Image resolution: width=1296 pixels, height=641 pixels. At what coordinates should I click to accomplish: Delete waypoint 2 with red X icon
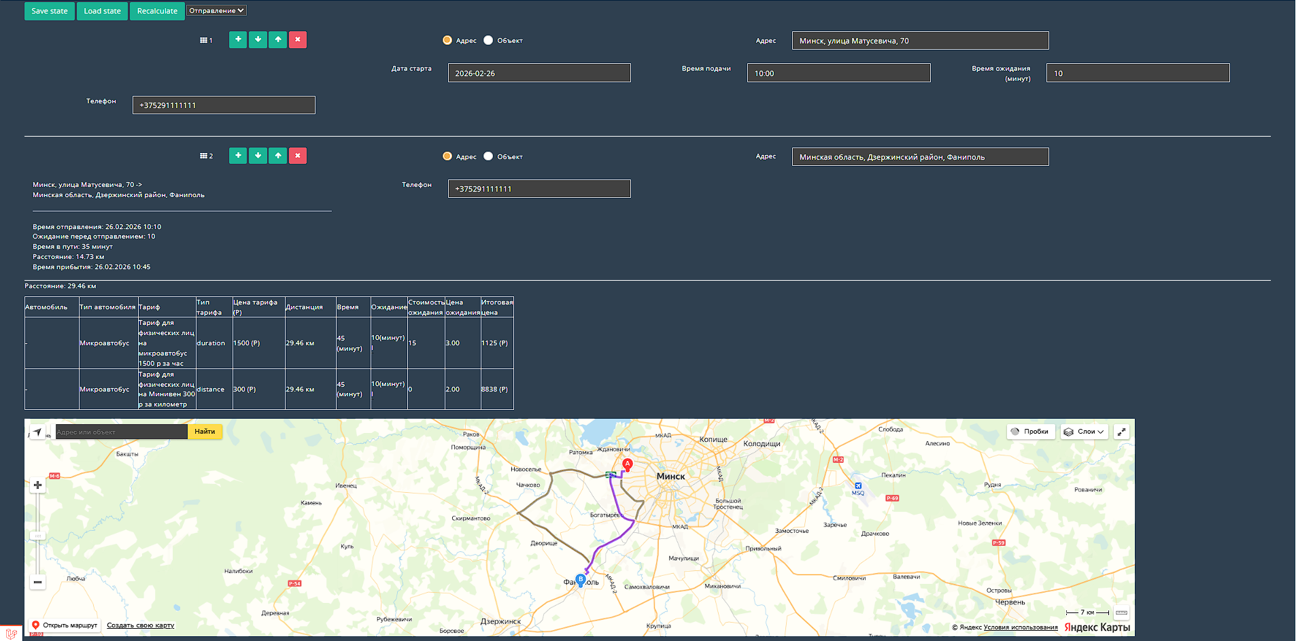click(298, 156)
